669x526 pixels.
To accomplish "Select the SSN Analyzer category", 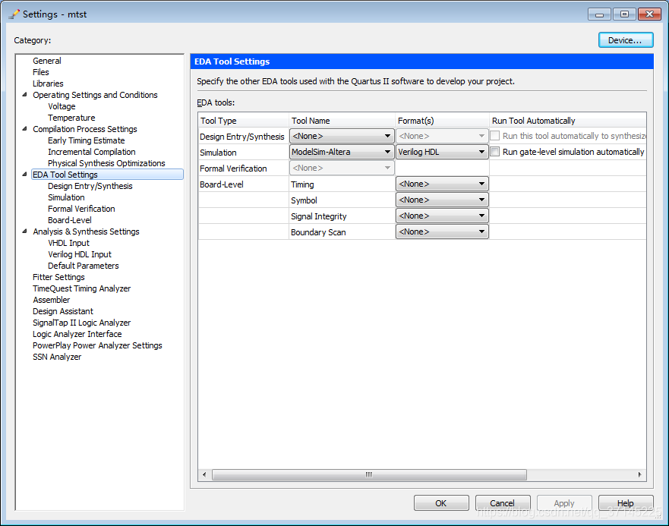I will coord(57,357).
